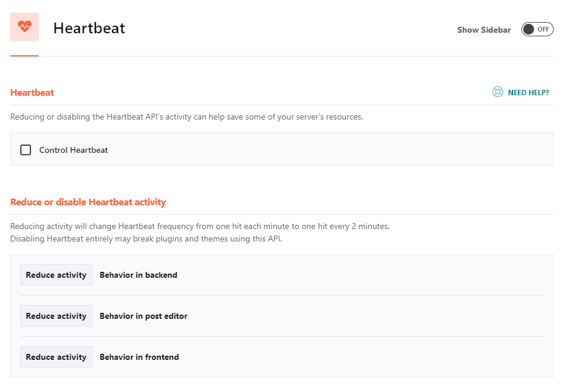The width and height of the screenshot is (565, 389).
Task: Click the server resources description sentence
Action: click(186, 117)
